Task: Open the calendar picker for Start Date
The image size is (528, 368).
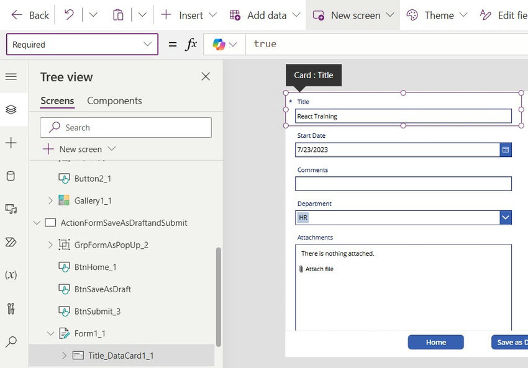Action: [x=506, y=150]
